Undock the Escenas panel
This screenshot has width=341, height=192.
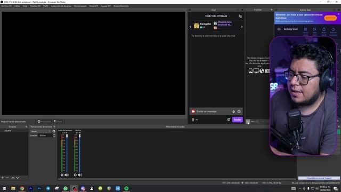26,127
